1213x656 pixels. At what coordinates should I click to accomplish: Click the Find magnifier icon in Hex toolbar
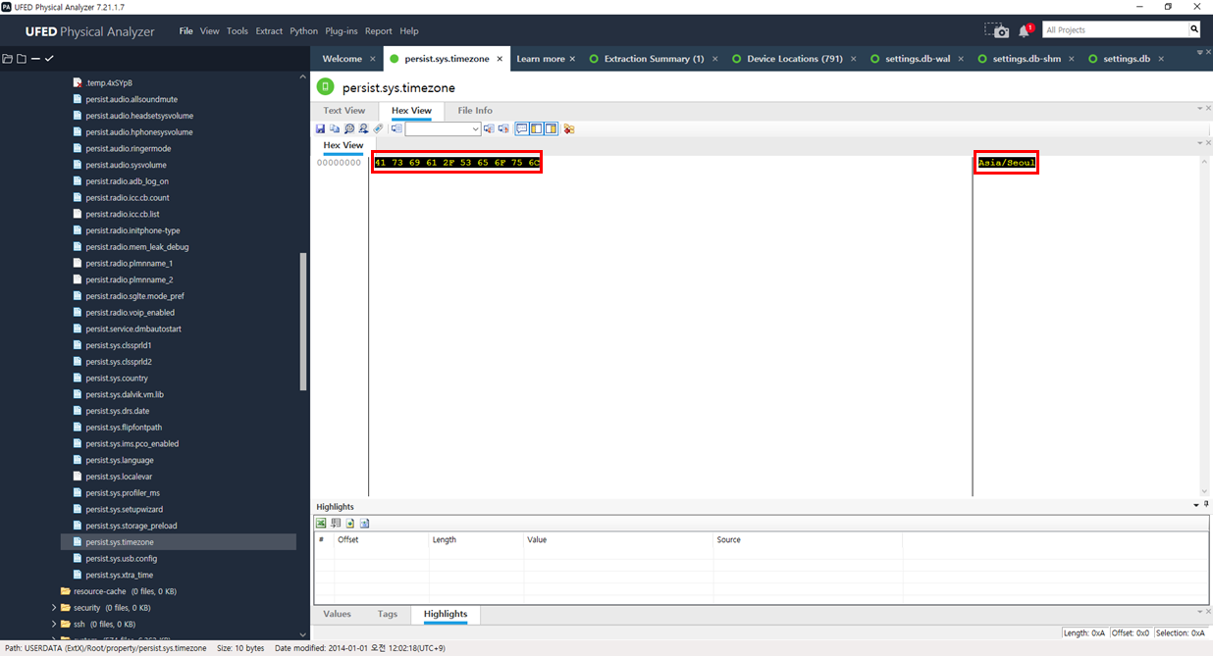(x=349, y=128)
